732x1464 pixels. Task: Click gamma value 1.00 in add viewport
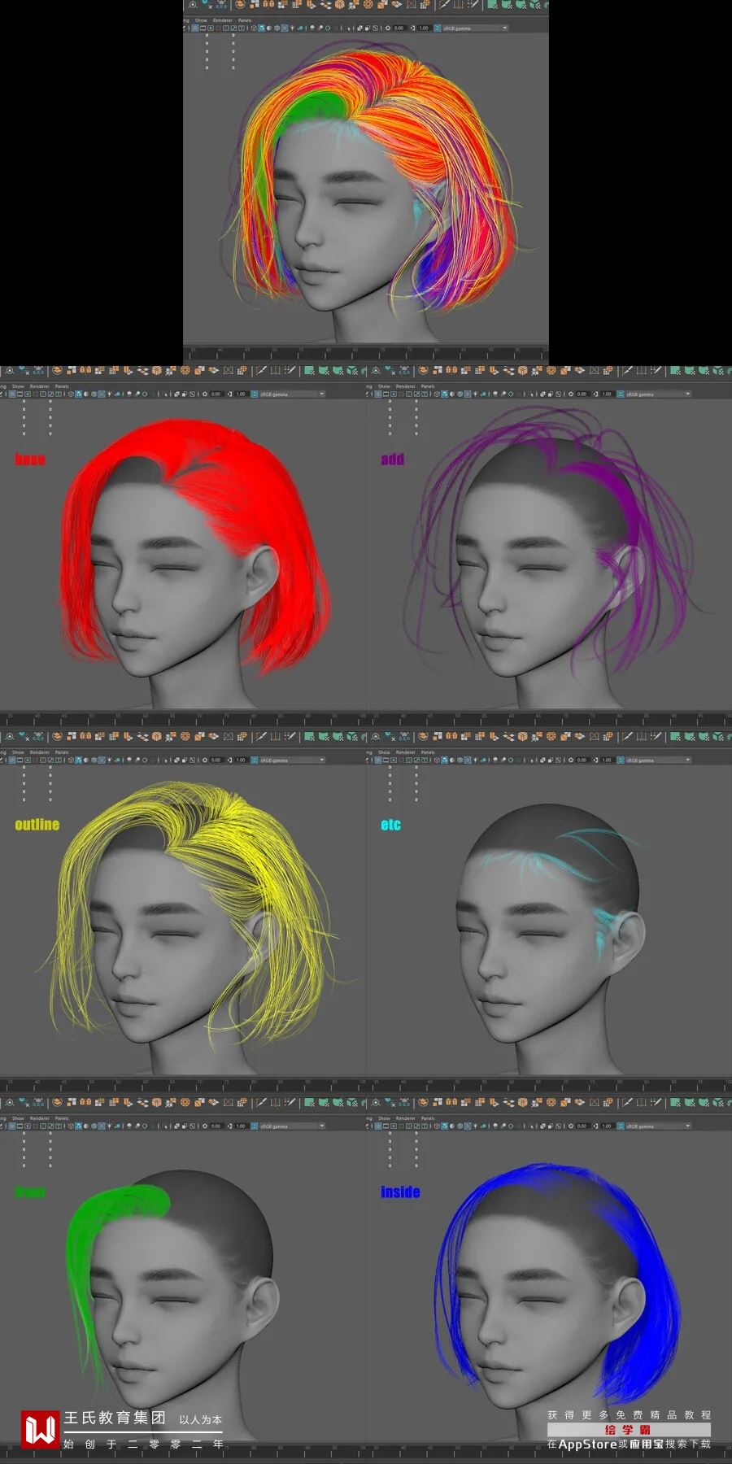607,394
